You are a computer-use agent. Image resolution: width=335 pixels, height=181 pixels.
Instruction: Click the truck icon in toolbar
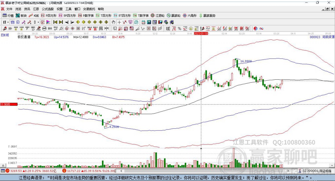click(x=172, y=22)
